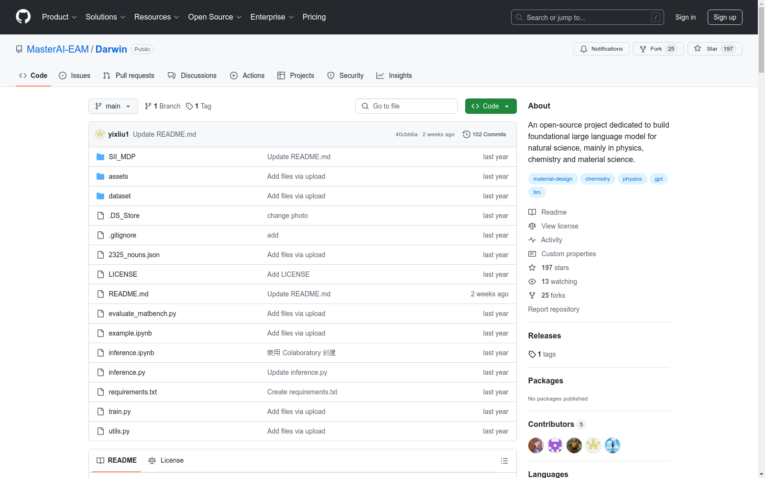Open Custom properties link
Screen dimensions: 765x478
click(x=562, y=254)
